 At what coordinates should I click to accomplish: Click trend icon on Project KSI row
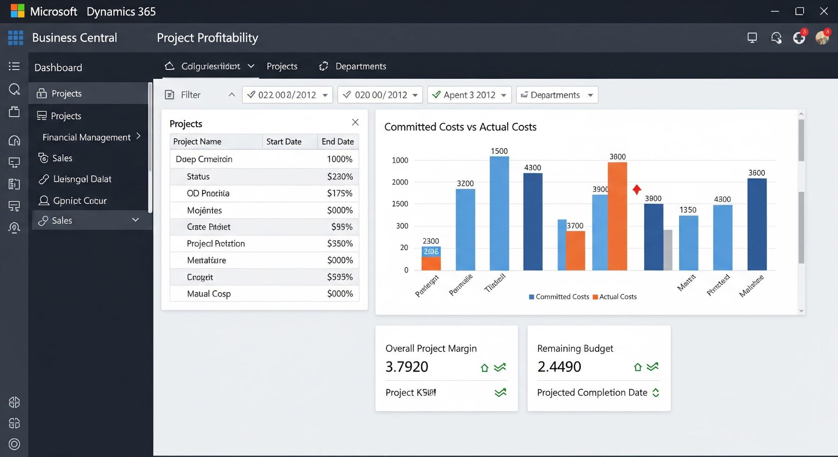(x=500, y=392)
